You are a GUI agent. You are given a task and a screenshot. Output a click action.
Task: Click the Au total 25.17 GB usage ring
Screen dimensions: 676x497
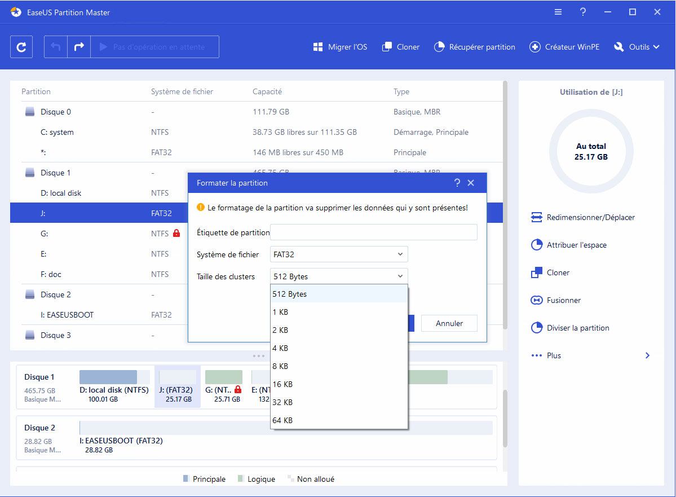[591, 151]
